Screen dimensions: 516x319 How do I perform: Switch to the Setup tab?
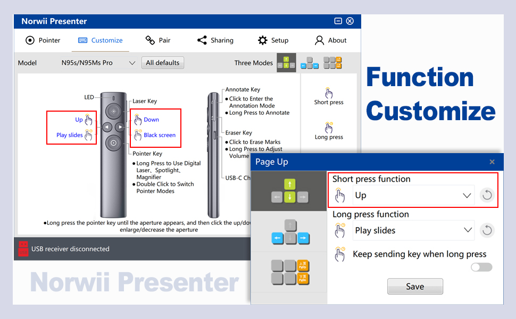coord(273,40)
